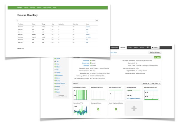This screenshot has height=125, width=180.
Task: Click the green status icon beside Knox
Action: point(55,89)
